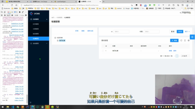Click the browser address bar
This screenshot has height=109, width=195.
pos(76,5)
